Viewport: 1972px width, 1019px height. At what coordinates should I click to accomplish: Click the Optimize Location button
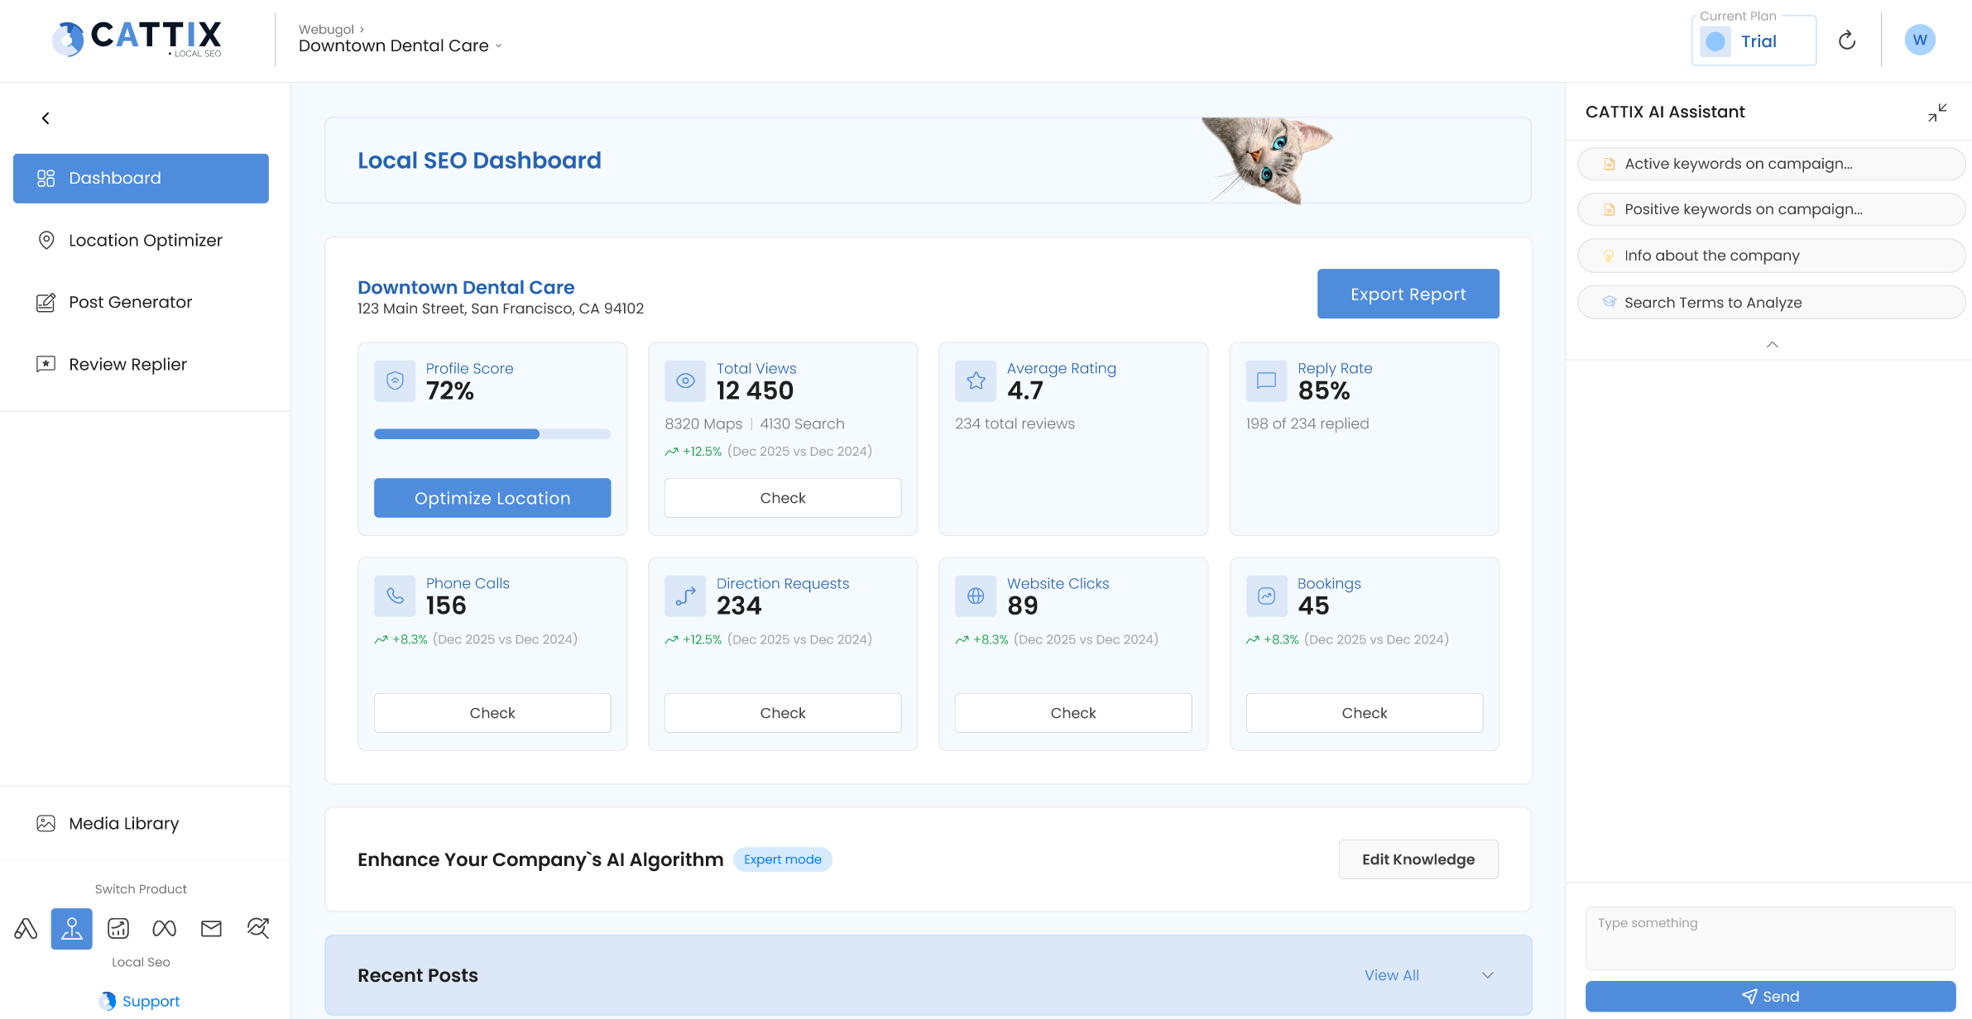(492, 498)
